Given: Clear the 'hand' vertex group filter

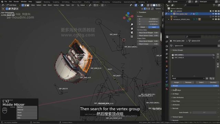Looking at the screenshot, I should click(204, 79).
